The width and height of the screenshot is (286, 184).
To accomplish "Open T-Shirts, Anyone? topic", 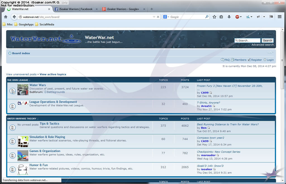I will pos(208,103).
